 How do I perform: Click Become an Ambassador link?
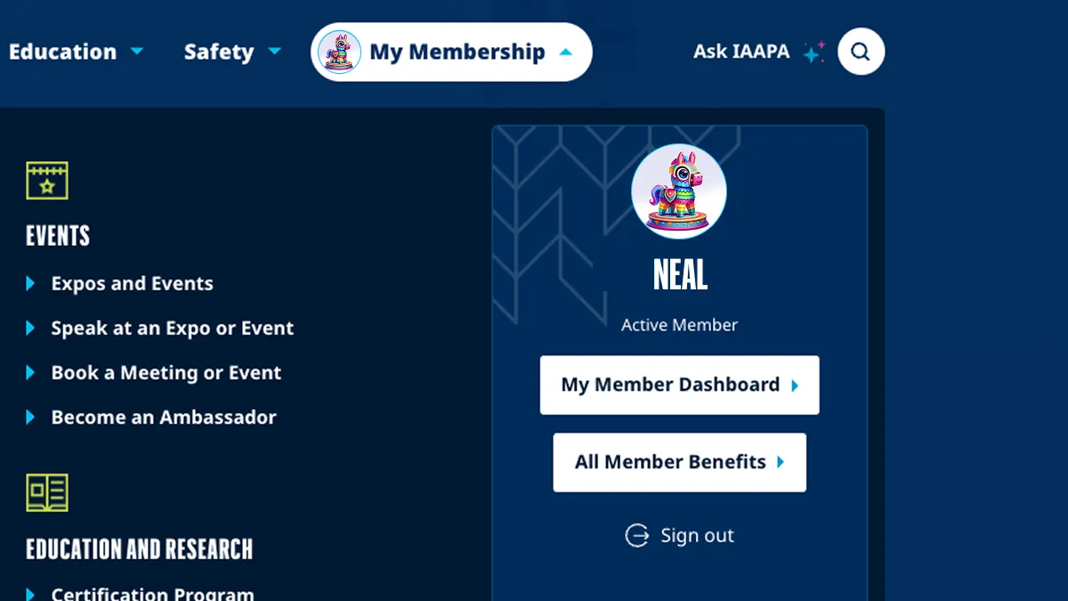coord(164,417)
